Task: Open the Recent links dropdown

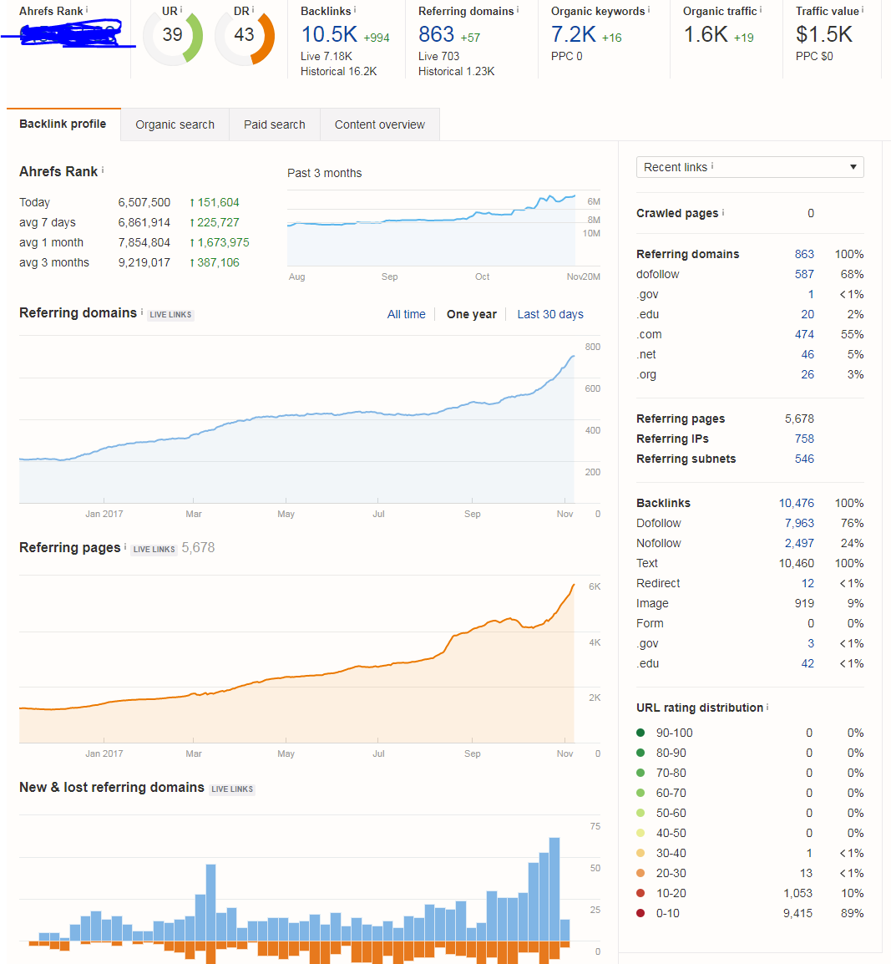Action: click(x=750, y=167)
